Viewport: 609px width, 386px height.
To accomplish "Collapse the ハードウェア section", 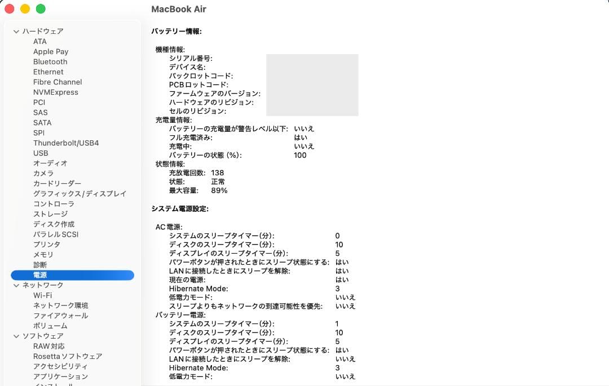I will pyautogui.click(x=16, y=31).
